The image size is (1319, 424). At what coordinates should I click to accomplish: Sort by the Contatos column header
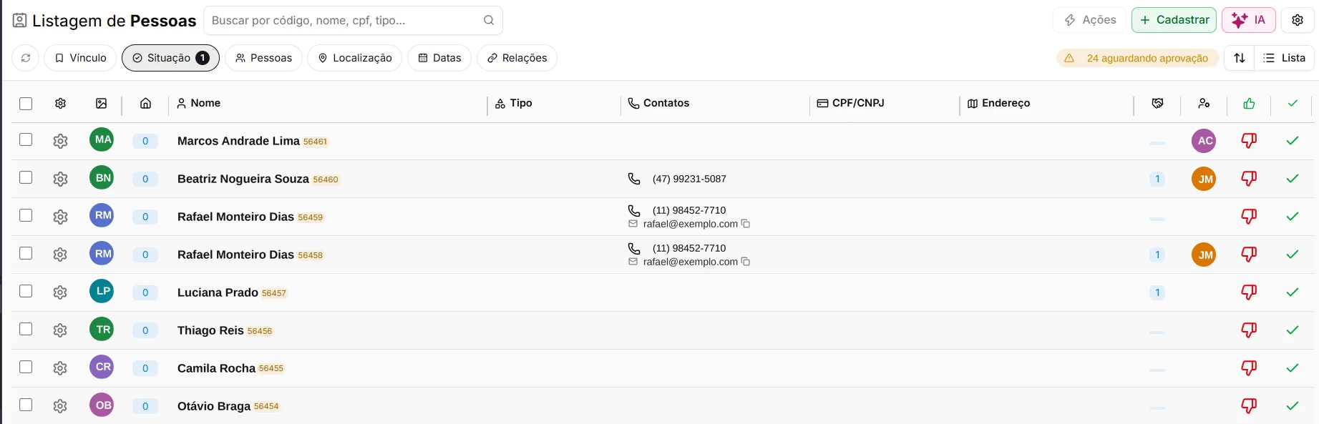(x=658, y=103)
